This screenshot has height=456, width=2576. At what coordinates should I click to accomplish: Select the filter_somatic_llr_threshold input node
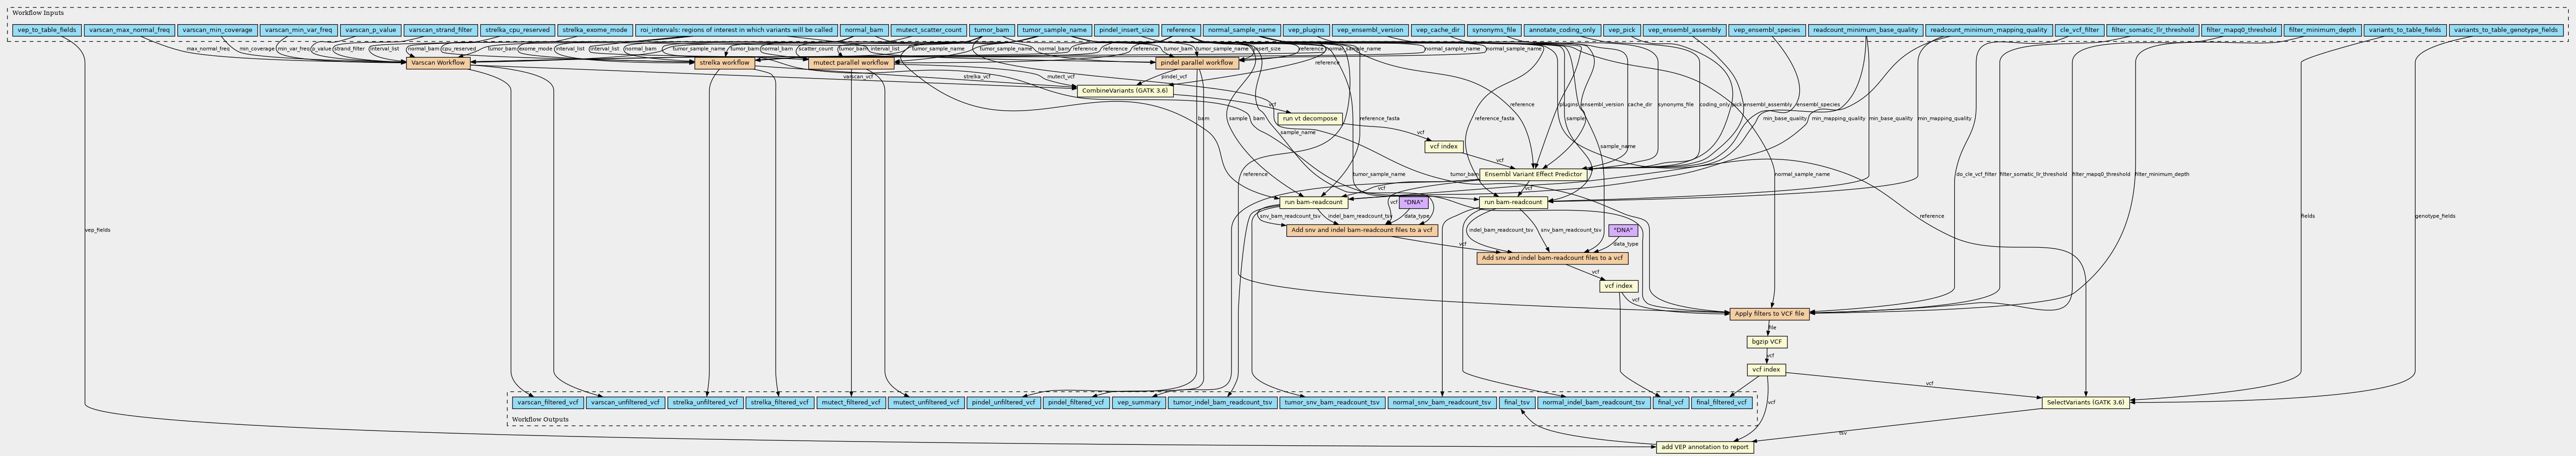pos(2153,30)
